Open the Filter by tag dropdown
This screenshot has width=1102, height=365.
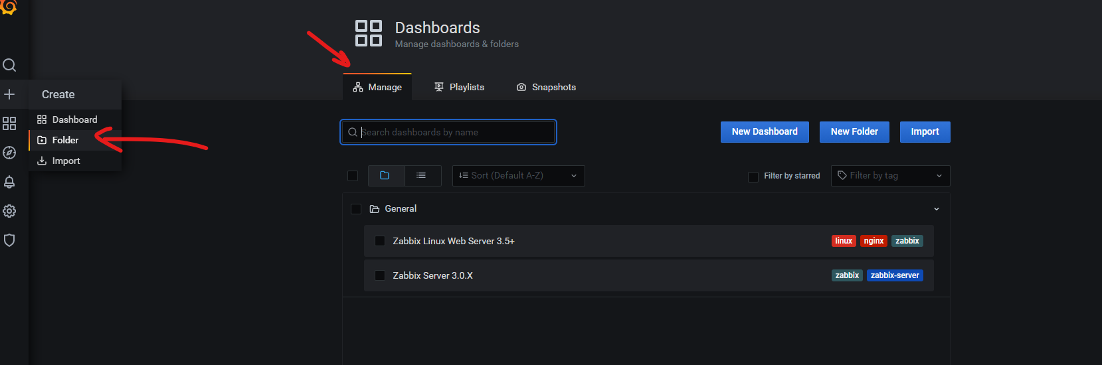[x=890, y=176]
